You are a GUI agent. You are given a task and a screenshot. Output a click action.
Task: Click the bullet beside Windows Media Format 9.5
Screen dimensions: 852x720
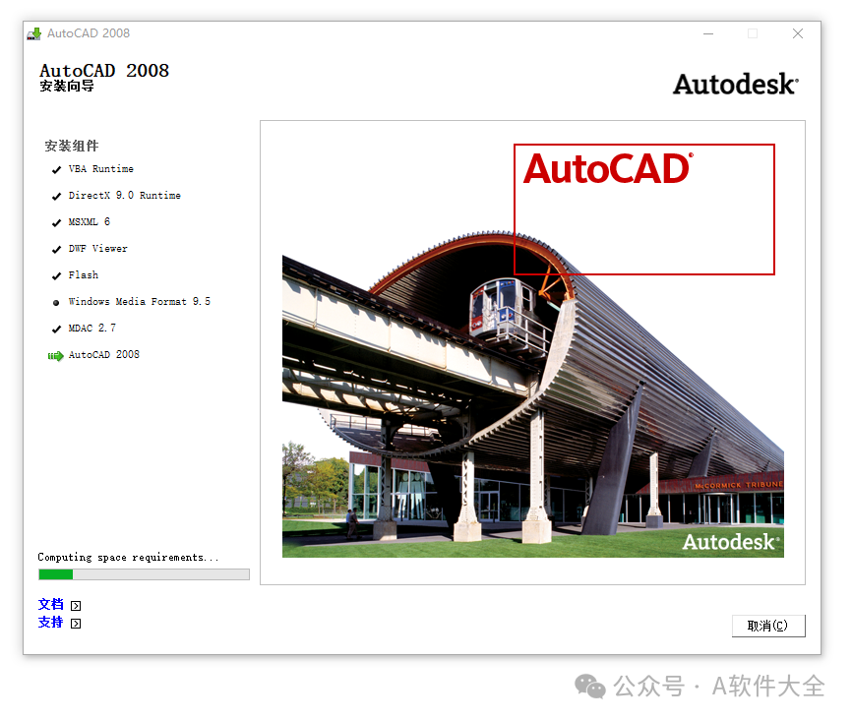point(56,303)
